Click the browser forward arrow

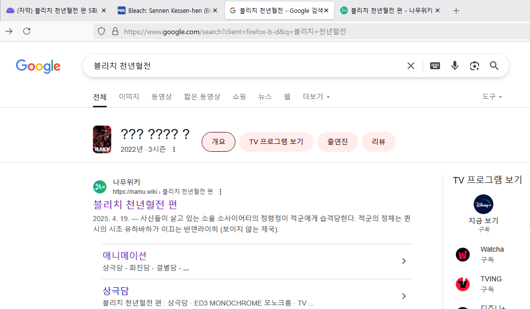pos(9,32)
